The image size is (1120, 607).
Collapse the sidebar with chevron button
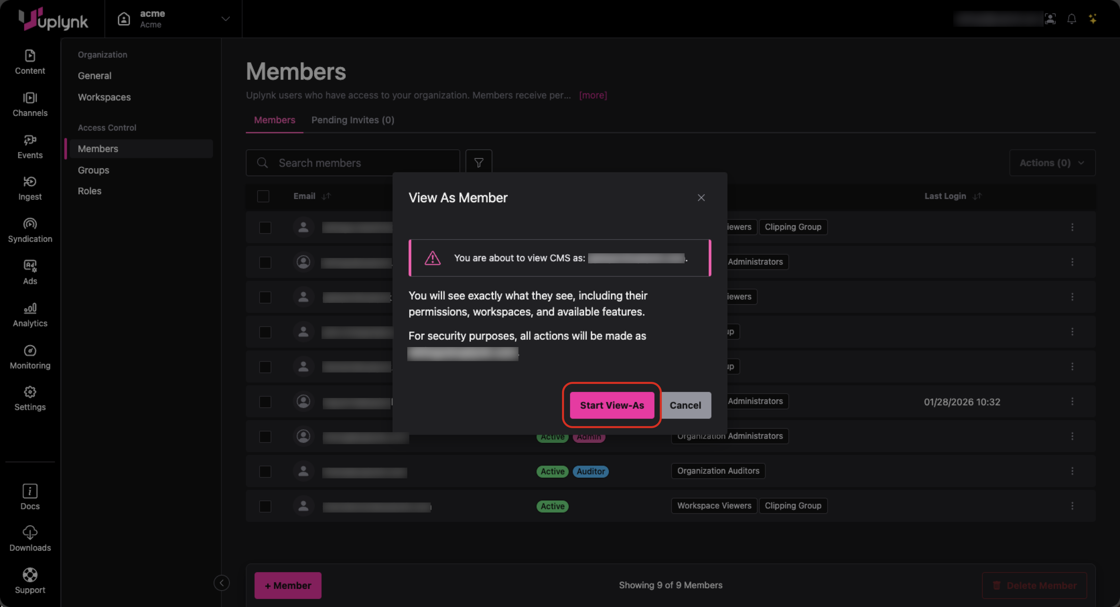[221, 583]
